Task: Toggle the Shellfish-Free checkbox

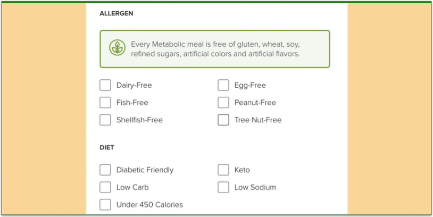Action: point(105,120)
